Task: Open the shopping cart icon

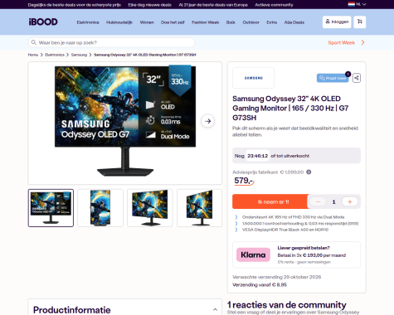Action: pos(360,22)
